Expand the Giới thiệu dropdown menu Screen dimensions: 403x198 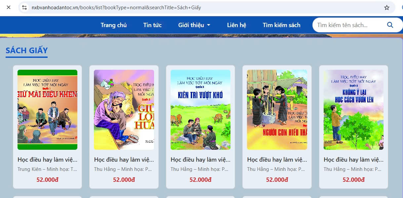pos(194,25)
